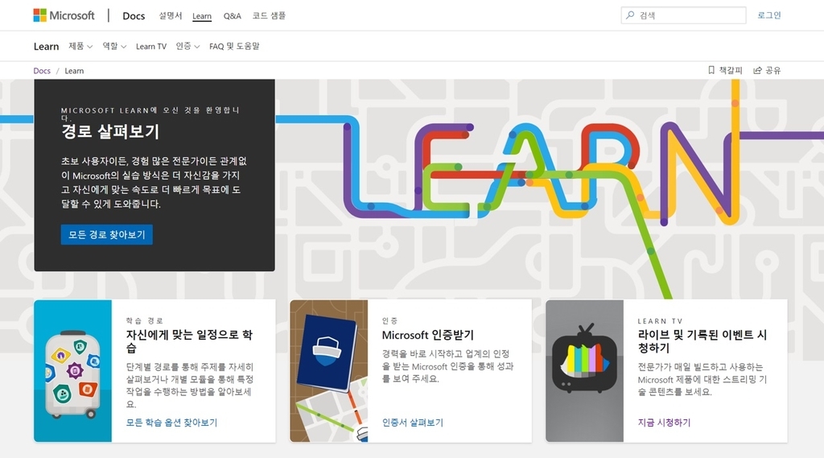The width and height of the screenshot is (824, 458).
Task: Open the certification passport image
Action: tap(328, 371)
